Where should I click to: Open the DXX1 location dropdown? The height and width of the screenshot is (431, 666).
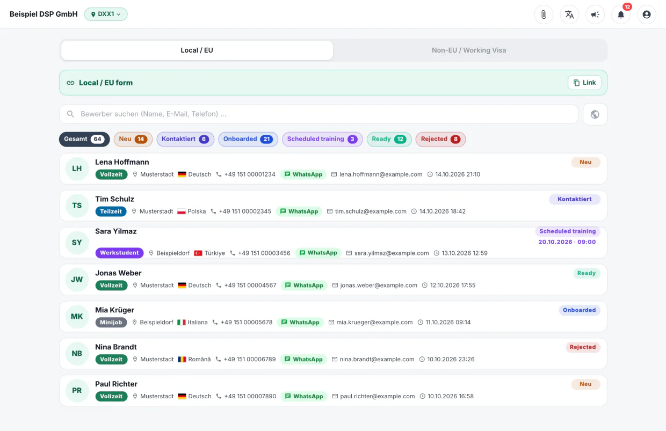click(106, 14)
